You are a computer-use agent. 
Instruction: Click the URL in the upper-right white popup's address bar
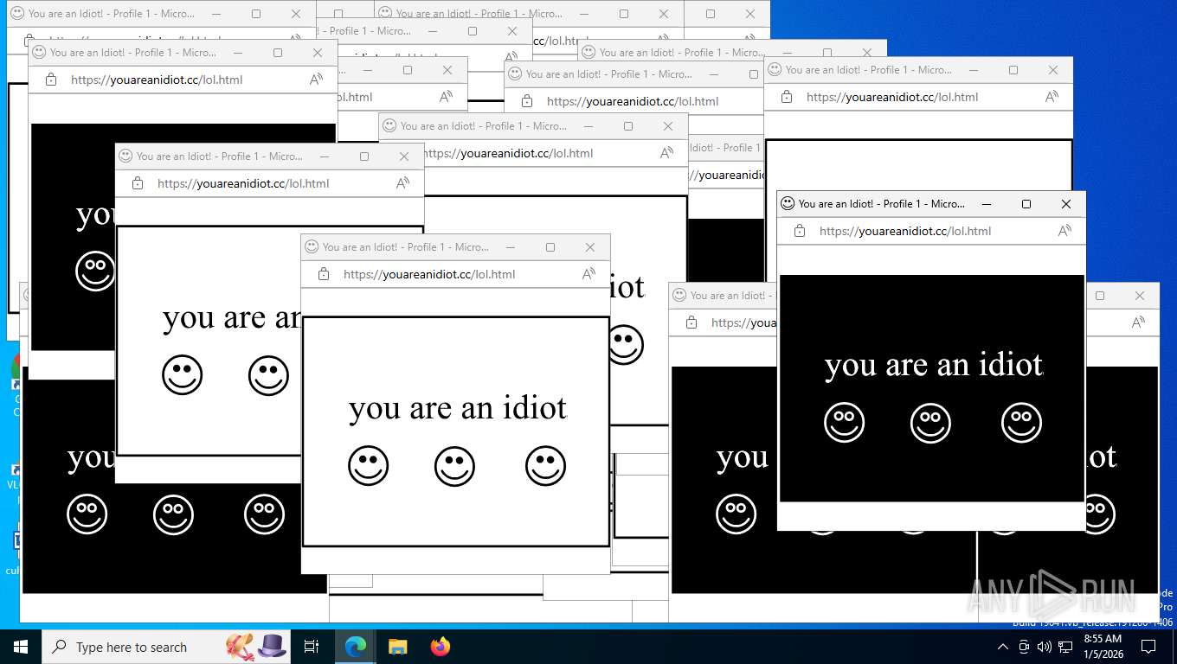pos(892,97)
